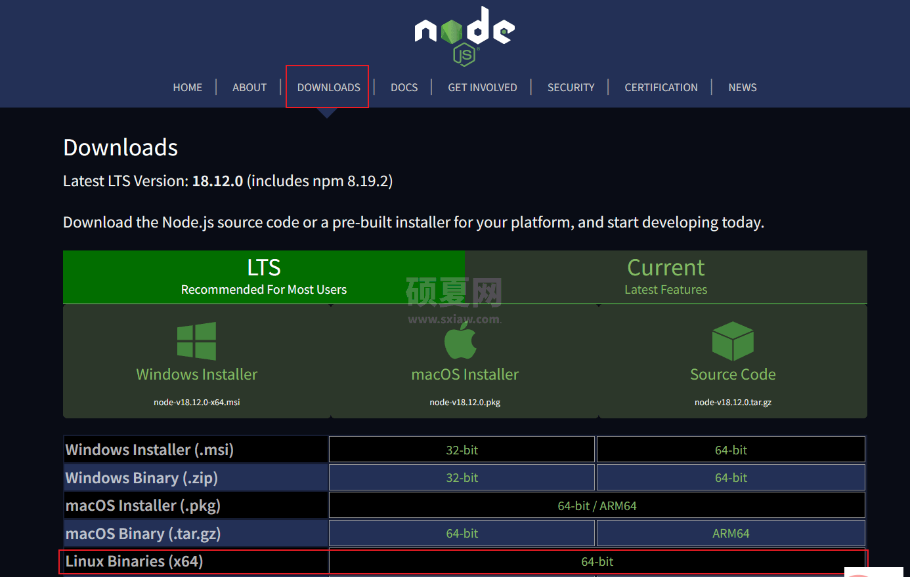Open the ABOUT nav item
910x577 pixels.
(249, 87)
